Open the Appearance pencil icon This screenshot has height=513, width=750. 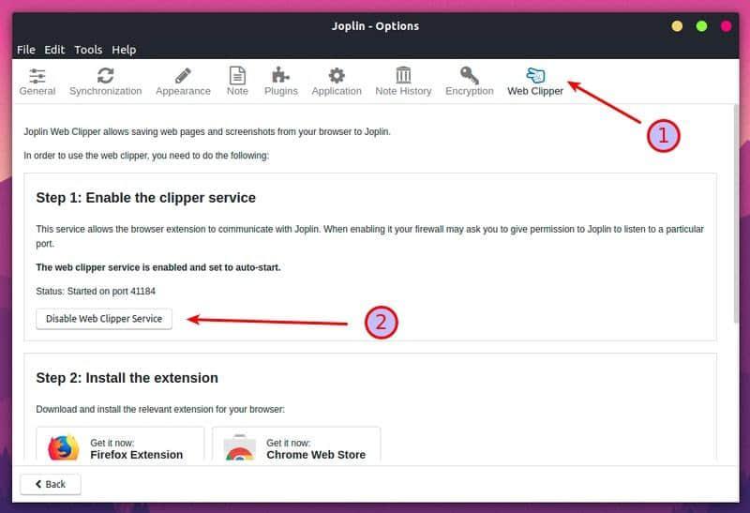click(183, 75)
